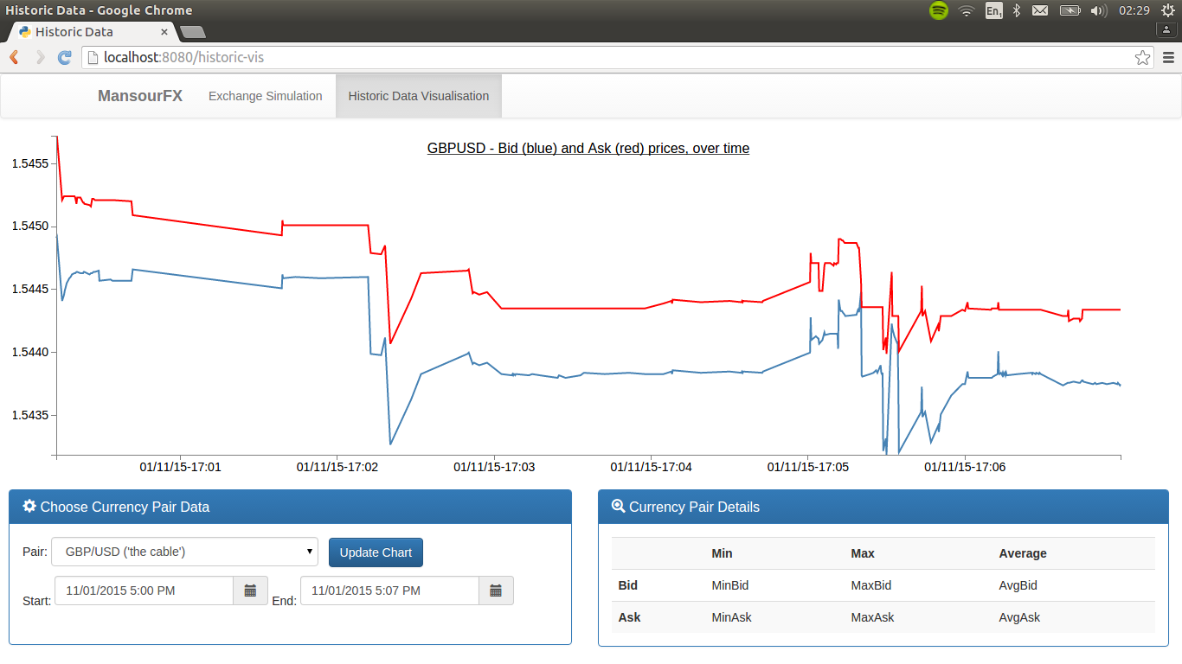Image resolution: width=1182 pixels, height=664 pixels.
Task: Select the Historic Data Visualisation tab
Action: point(419,96)
